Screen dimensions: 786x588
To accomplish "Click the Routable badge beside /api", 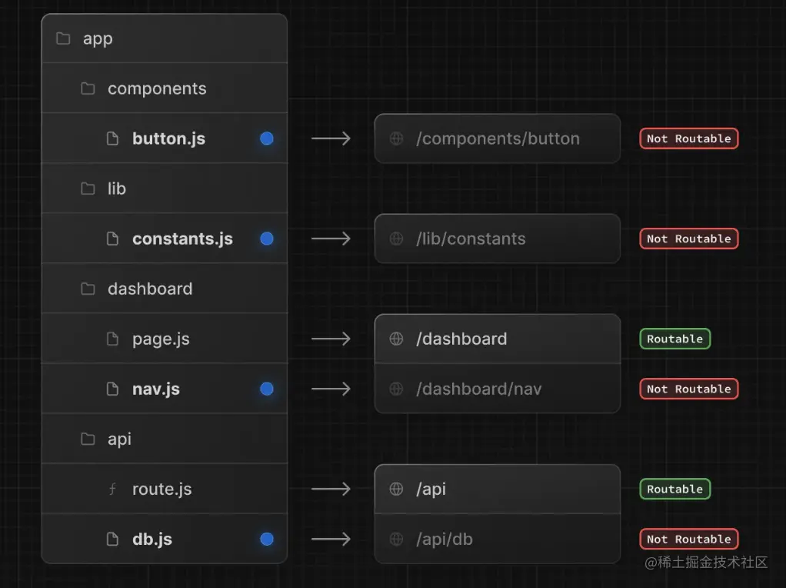I will [x=674, y=489].
